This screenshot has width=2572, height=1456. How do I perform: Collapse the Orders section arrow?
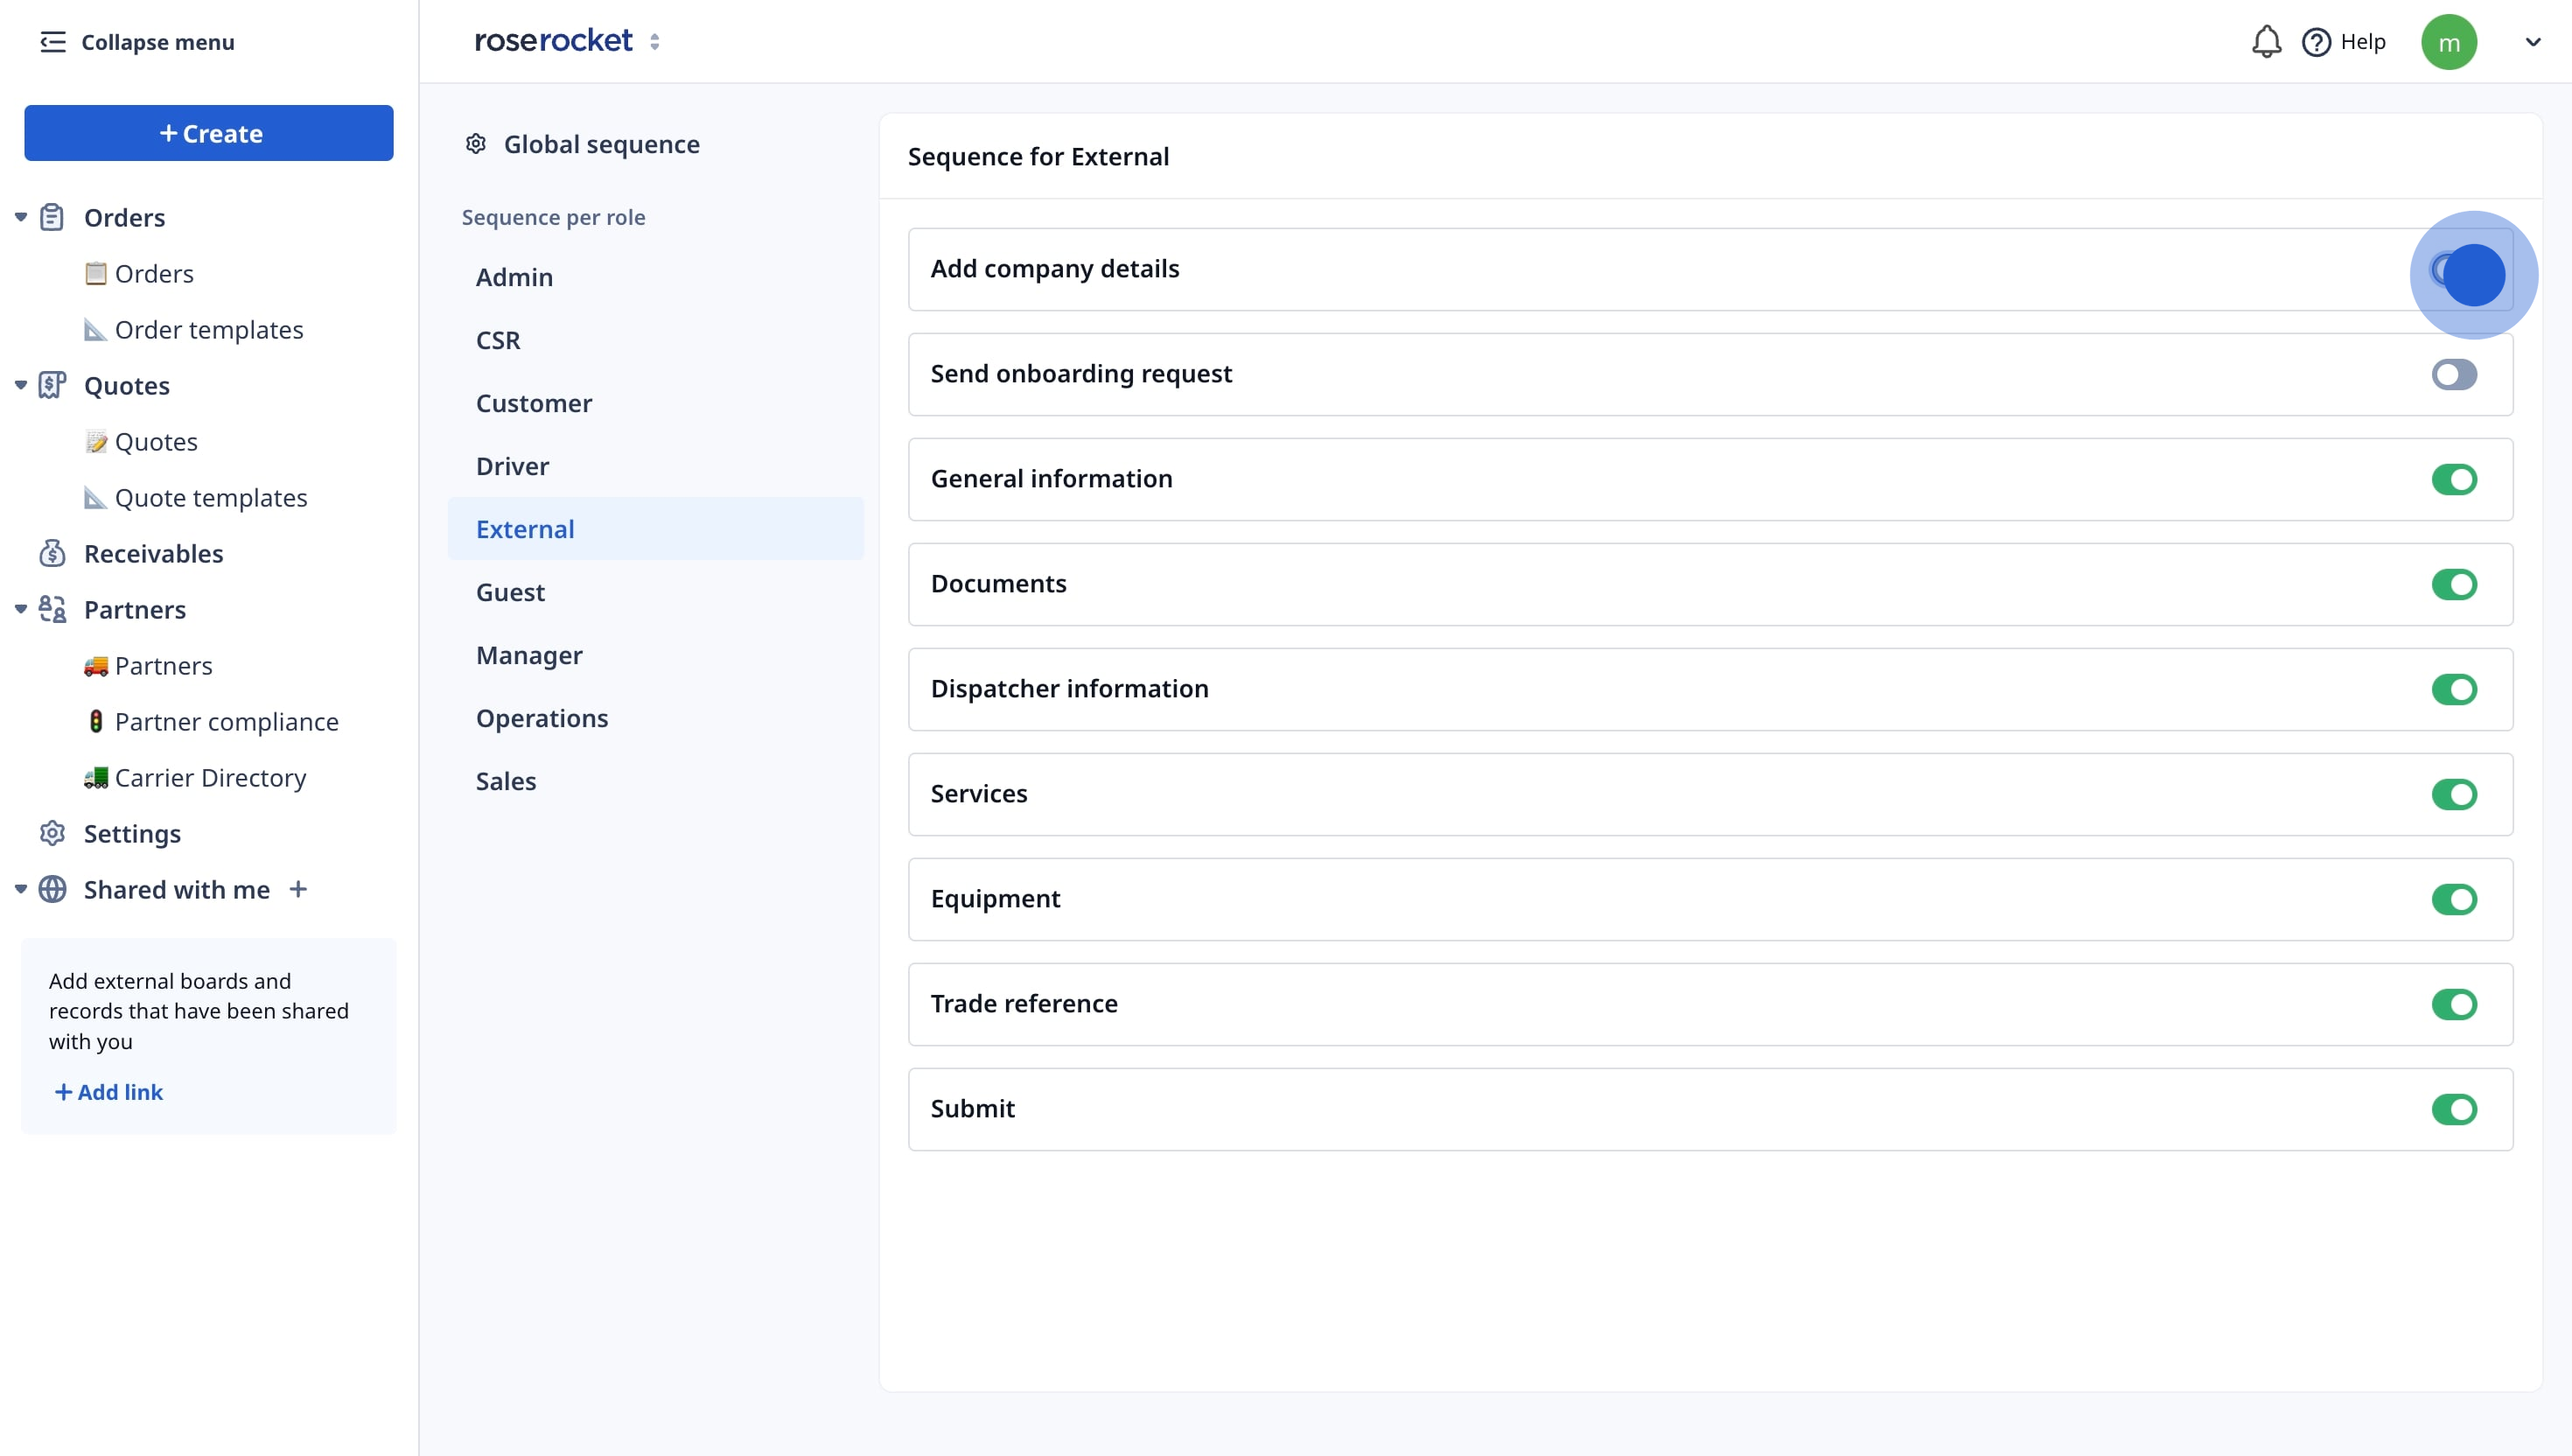click(x=20, y=217)
